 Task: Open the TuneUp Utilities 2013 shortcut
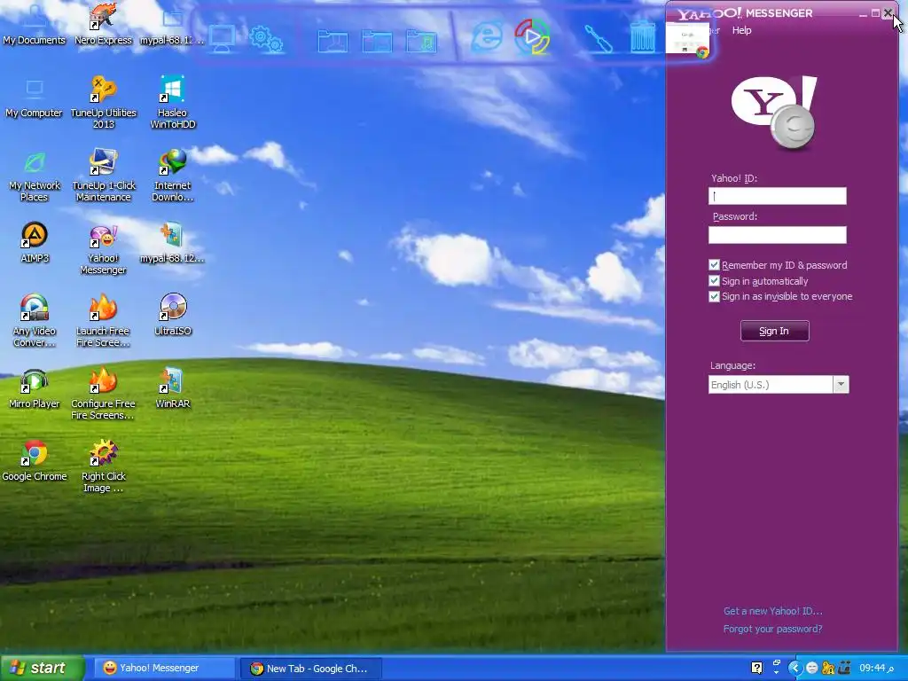(x=103, y=103)
